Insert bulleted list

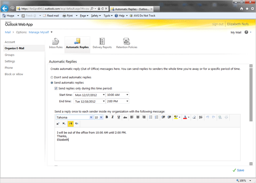click(x=151, y=117)
